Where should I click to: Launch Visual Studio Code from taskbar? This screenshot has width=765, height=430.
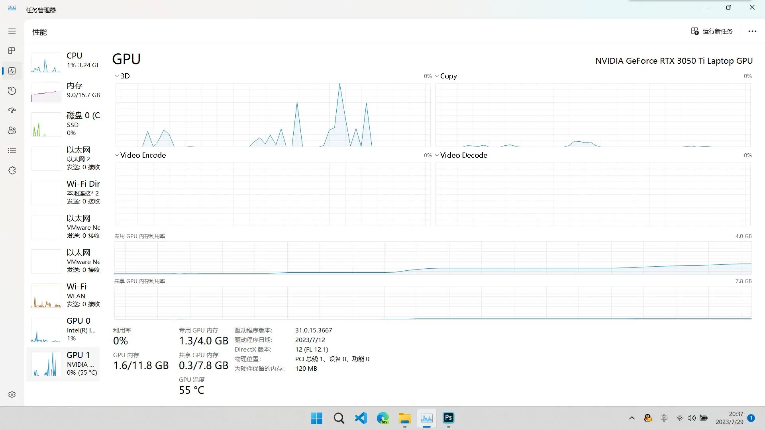(x=361, y=418)
